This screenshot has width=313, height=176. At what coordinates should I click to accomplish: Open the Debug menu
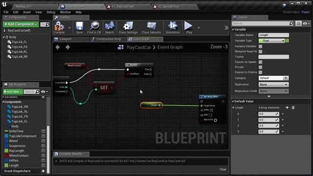(51, 12)
